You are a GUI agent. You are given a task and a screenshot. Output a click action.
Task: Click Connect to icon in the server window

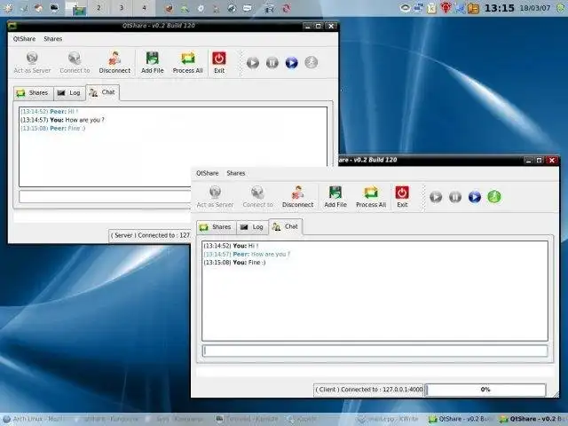75,58
